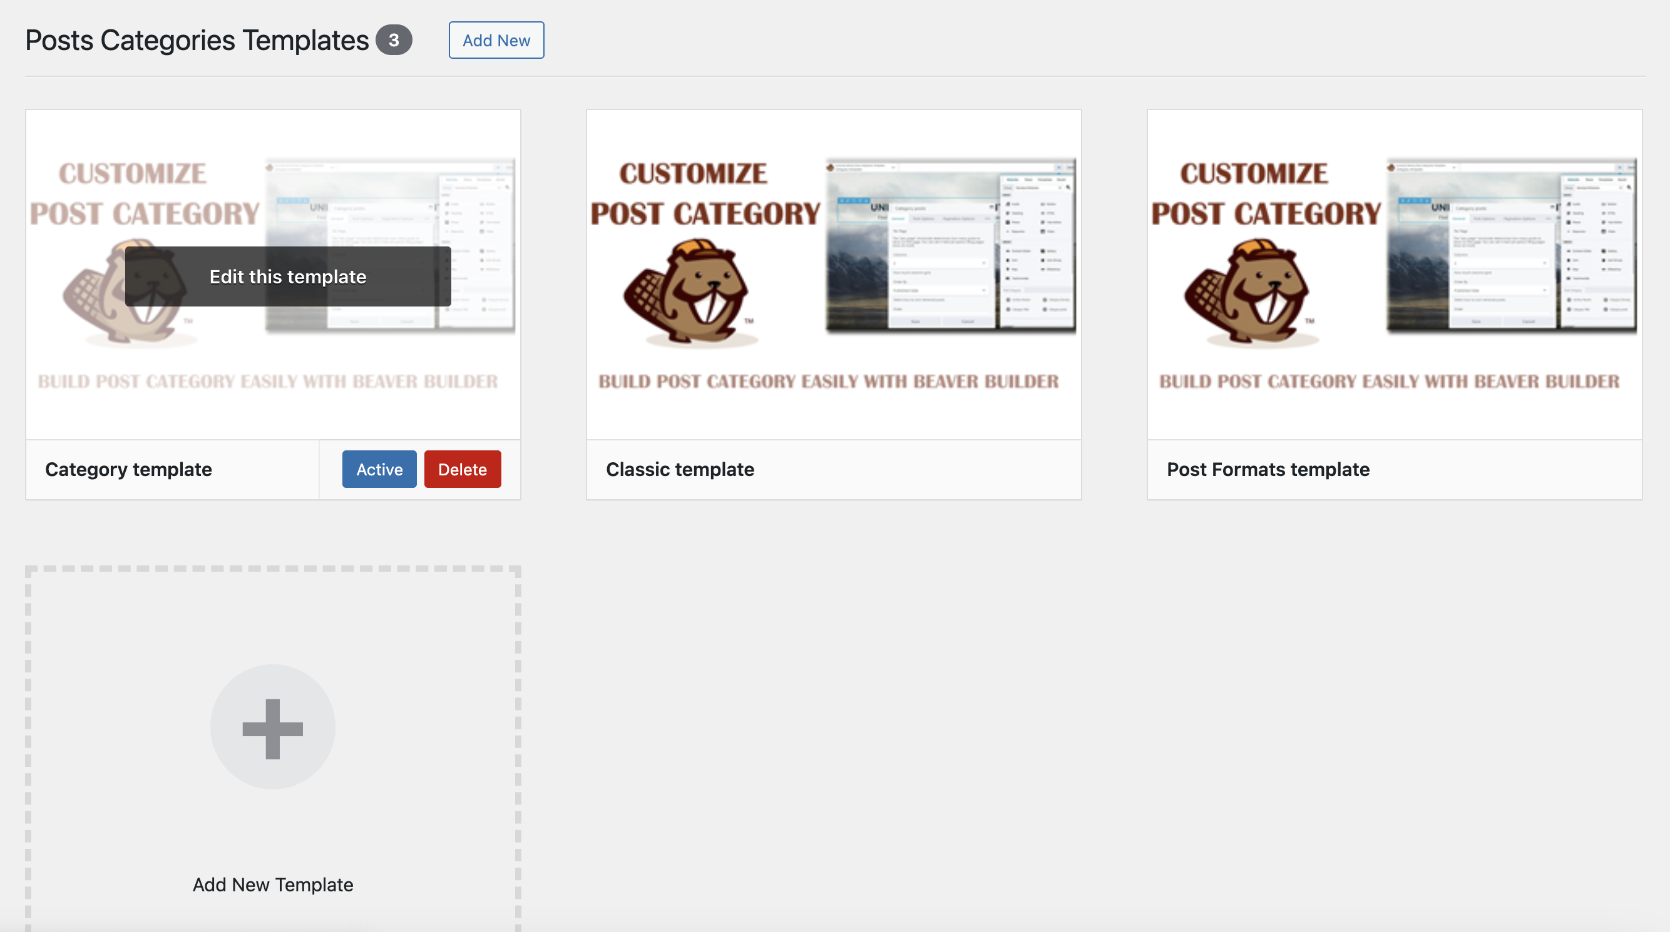The image size is (1670, 932).
Task: Click the template count badge showing 3
Action: pos(394,40)
